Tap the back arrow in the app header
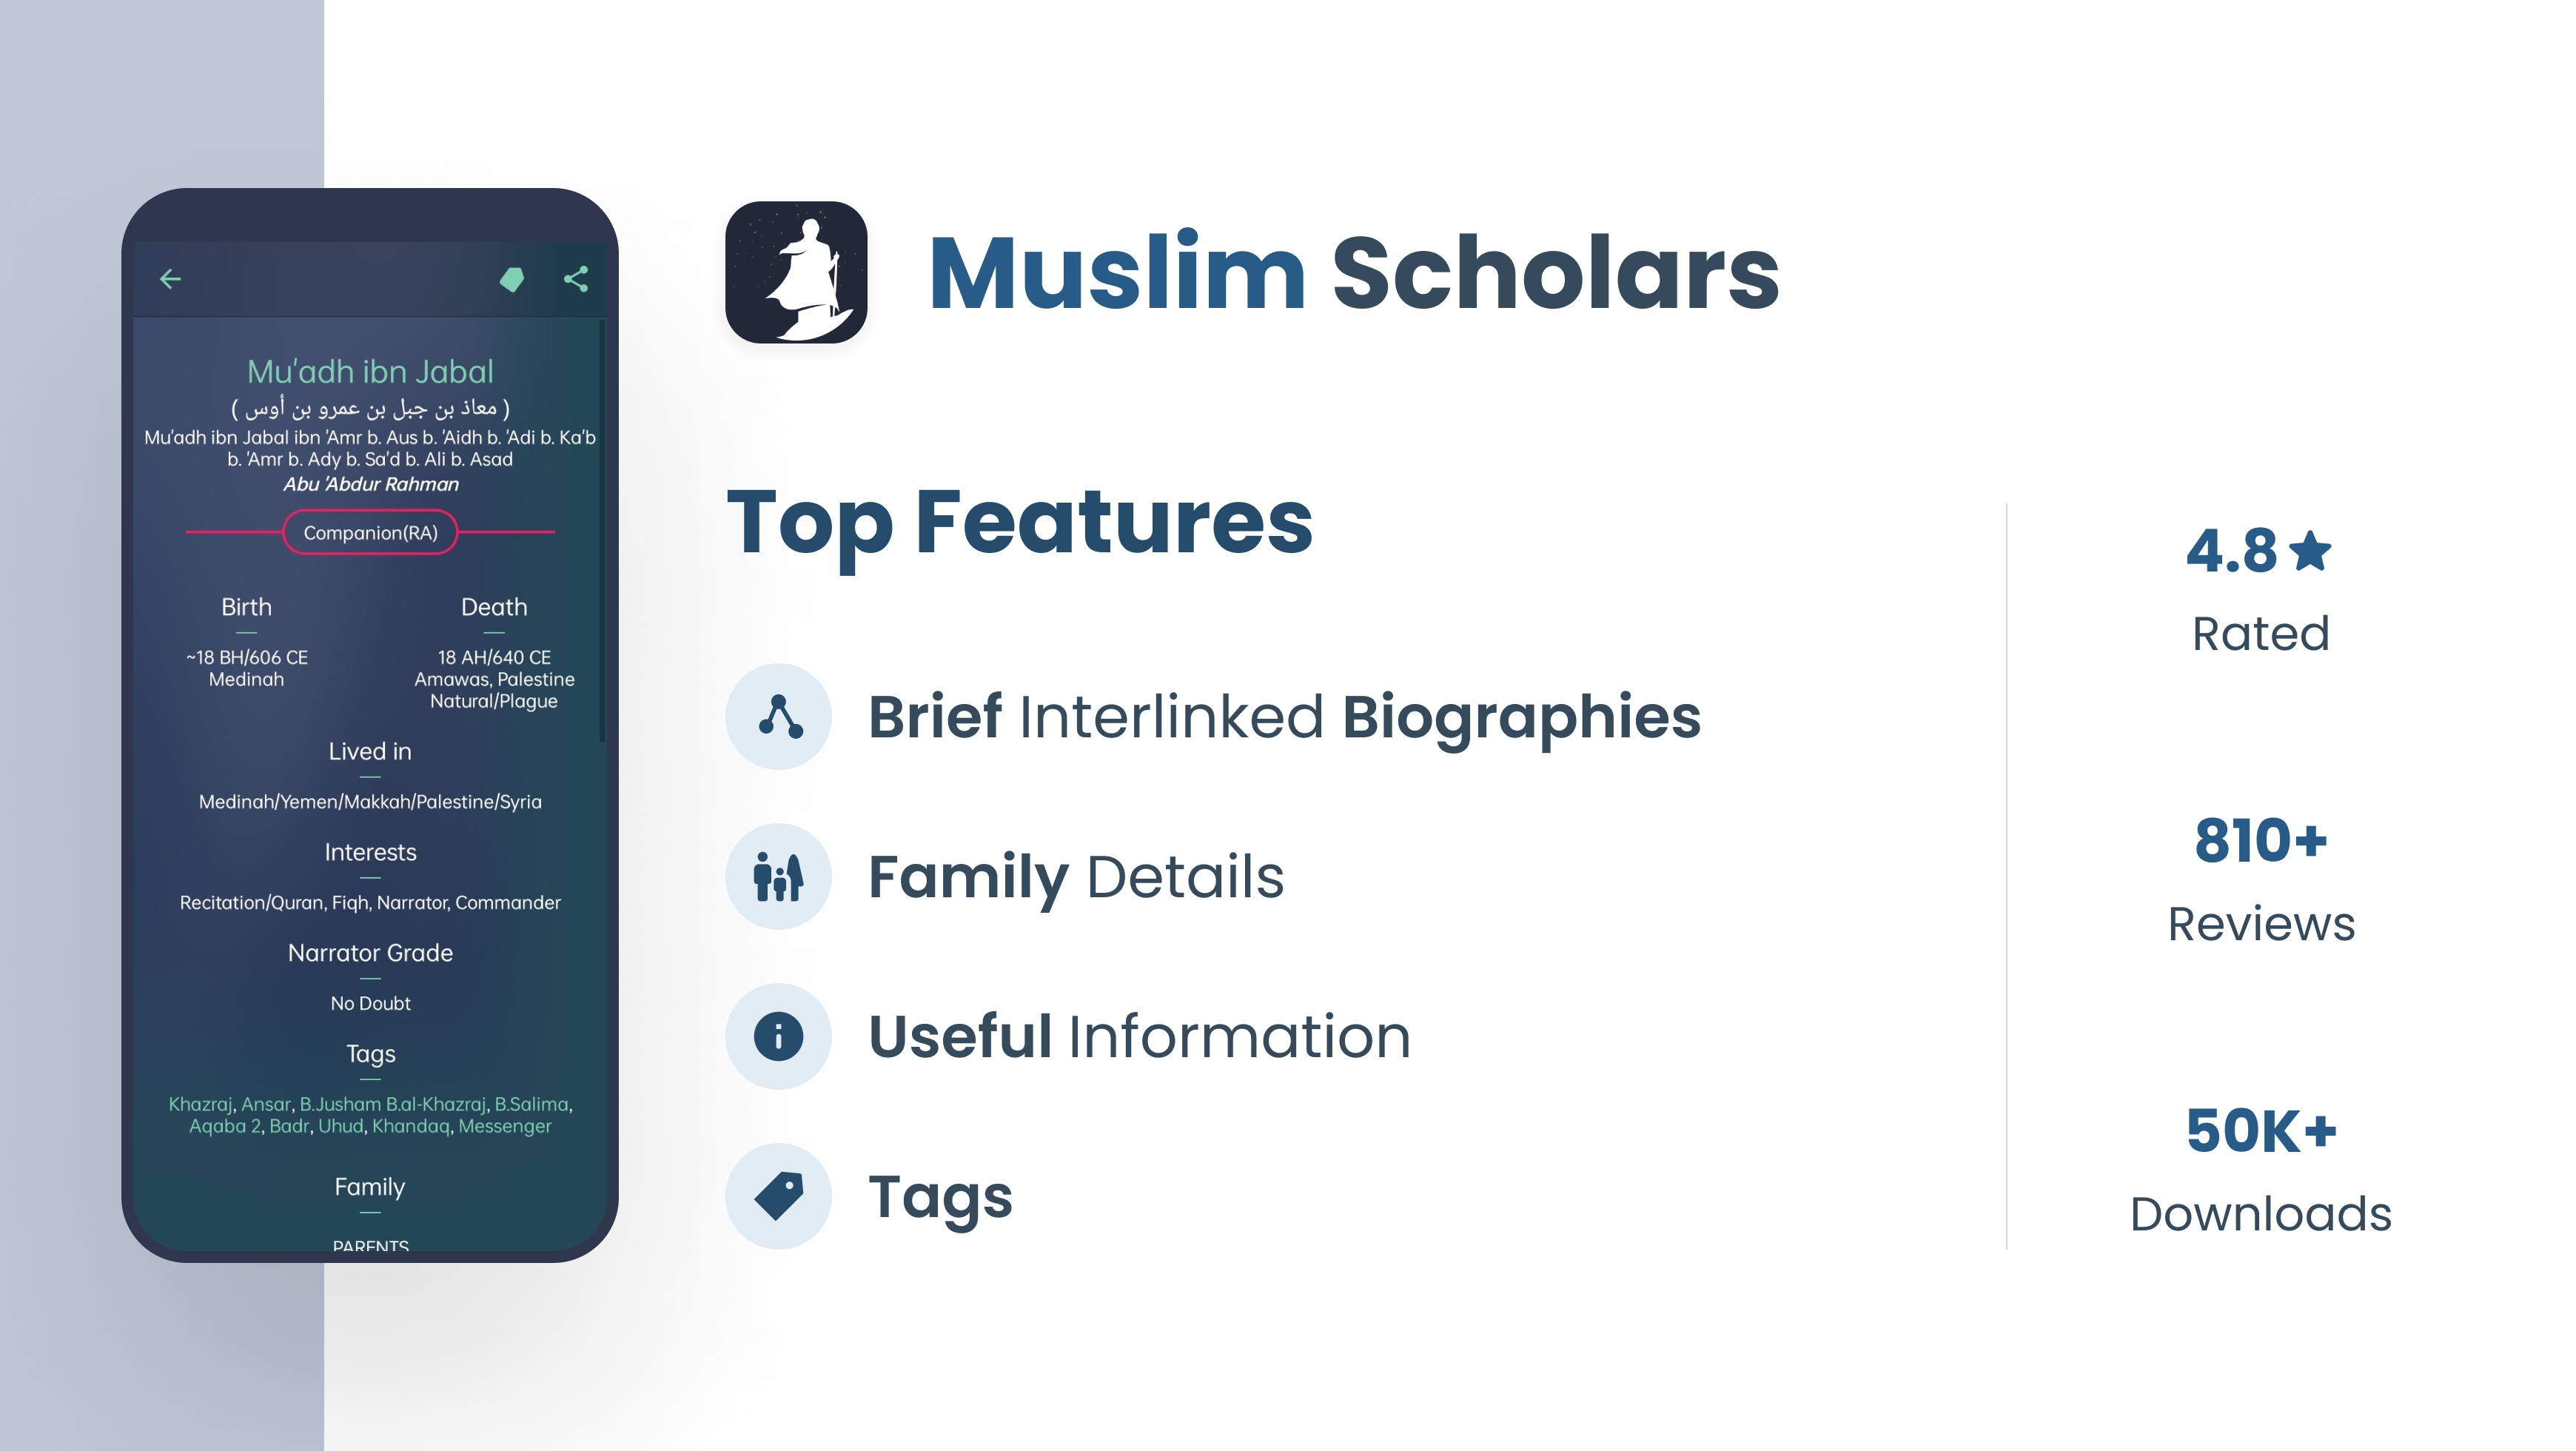The image size is (2576, 1451). (x=170, y=279)
